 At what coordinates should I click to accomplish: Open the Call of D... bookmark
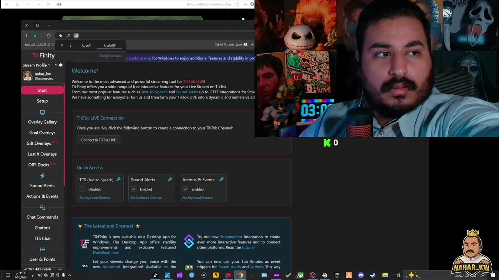click(231, 45)
